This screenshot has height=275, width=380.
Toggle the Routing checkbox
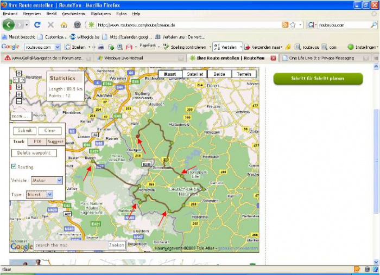click(x=14, y=167)
